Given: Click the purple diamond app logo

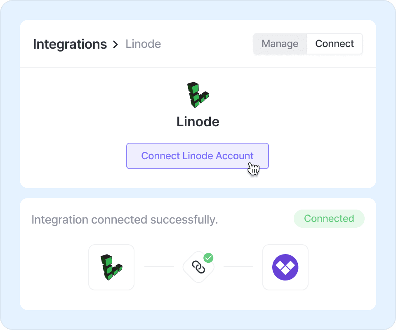Looking at the screenshot, I should coord(285,267).
